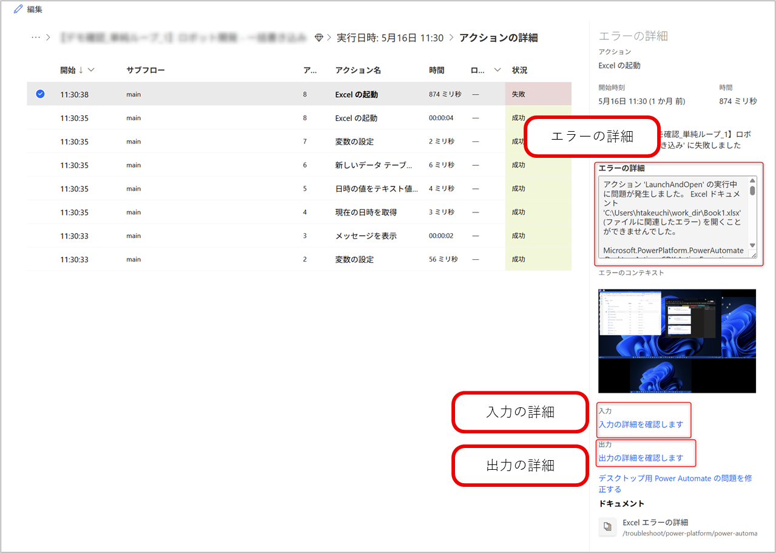Click scrollbar up arrow in error textbox
This screenshot has width=776, height=553.
[x=752, y=181]
